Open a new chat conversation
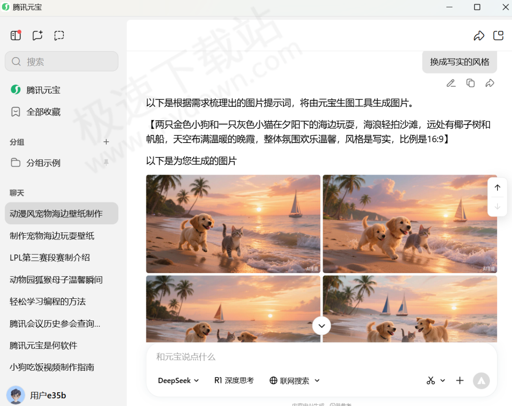Image resolution: width=512 pixels, height=406 pixels. point(38,35)
